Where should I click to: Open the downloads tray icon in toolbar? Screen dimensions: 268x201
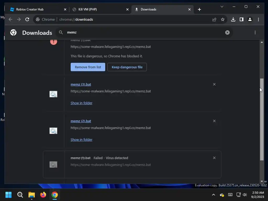[x=233, y=19]
